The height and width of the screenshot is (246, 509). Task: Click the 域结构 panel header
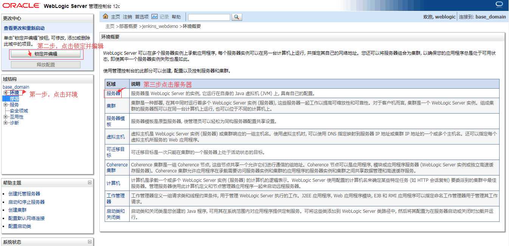(x=10, y=79)
